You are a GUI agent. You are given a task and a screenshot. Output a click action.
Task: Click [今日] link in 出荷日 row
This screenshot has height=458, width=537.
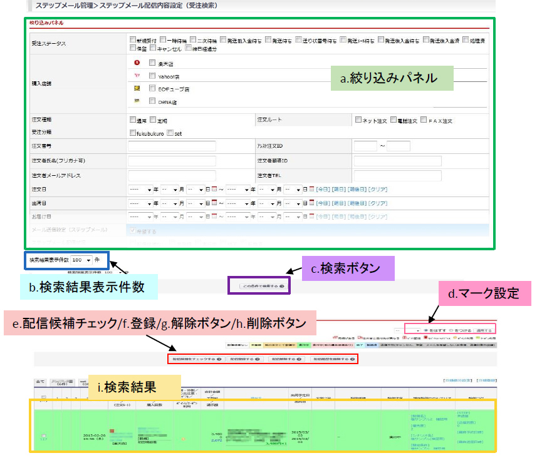323,203
